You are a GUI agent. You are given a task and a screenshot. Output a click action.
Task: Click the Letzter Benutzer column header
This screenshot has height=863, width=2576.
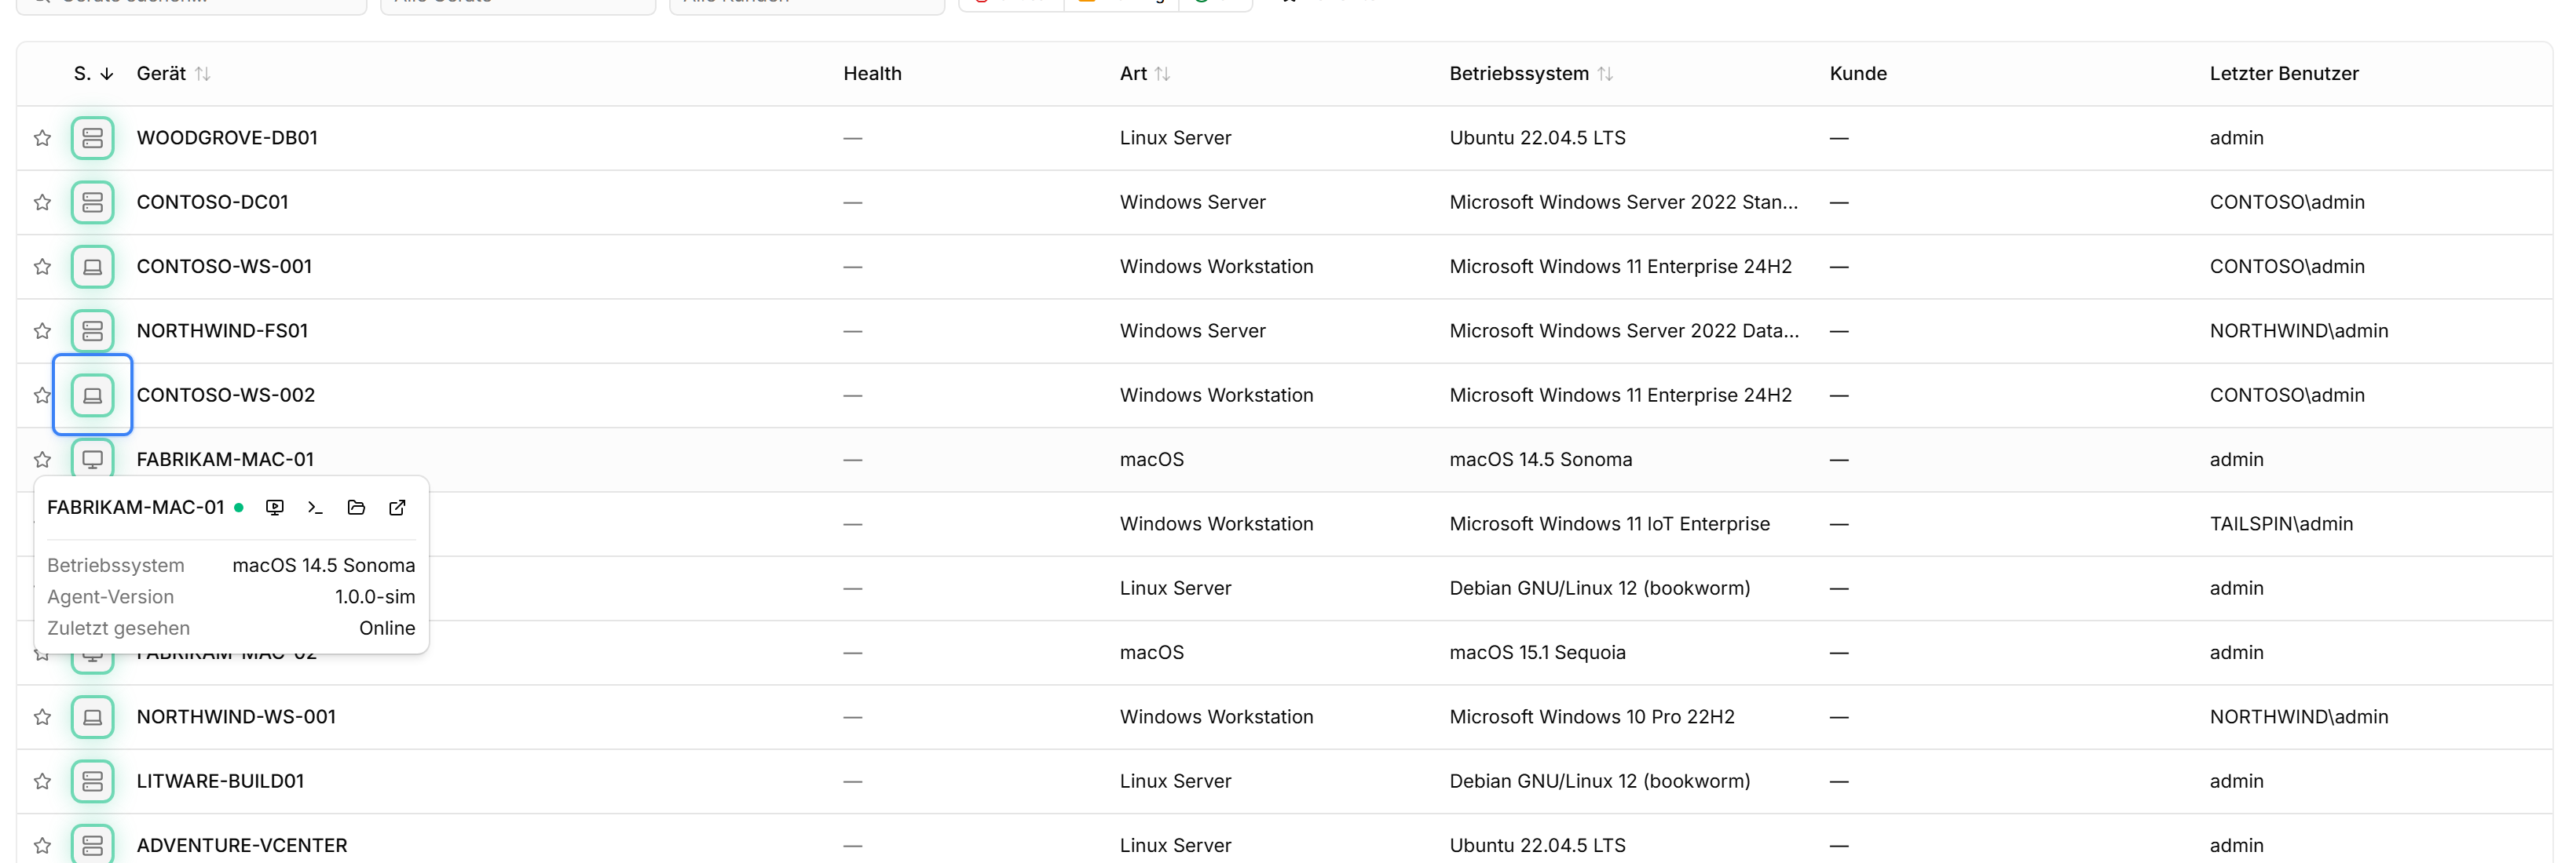(x=2284, y=74)
